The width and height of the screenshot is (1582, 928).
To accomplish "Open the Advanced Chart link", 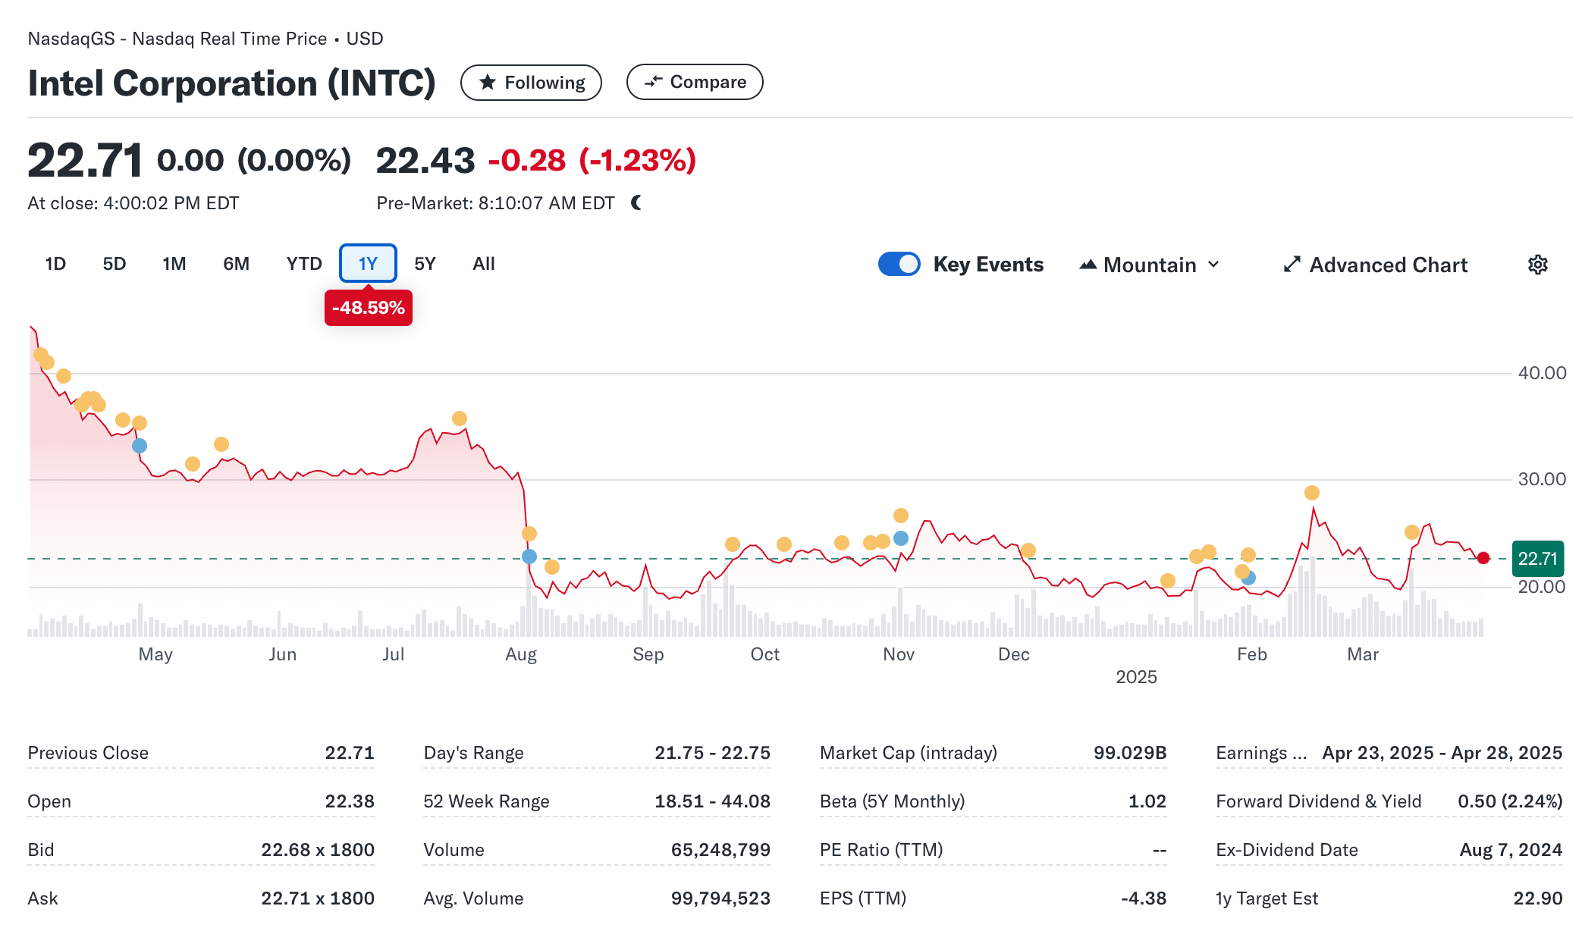I will point(1387,265).
